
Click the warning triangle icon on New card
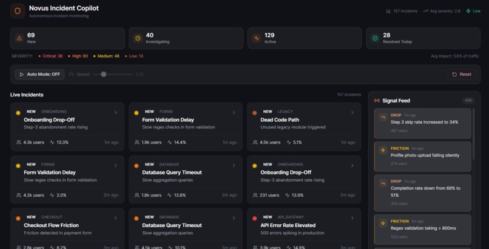point(19,38)
